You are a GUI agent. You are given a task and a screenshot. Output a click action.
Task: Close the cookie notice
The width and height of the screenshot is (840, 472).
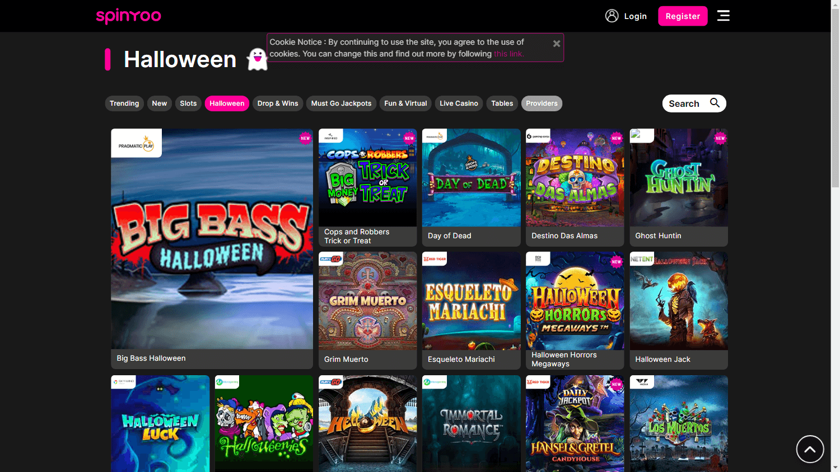[x=556, y=43]
